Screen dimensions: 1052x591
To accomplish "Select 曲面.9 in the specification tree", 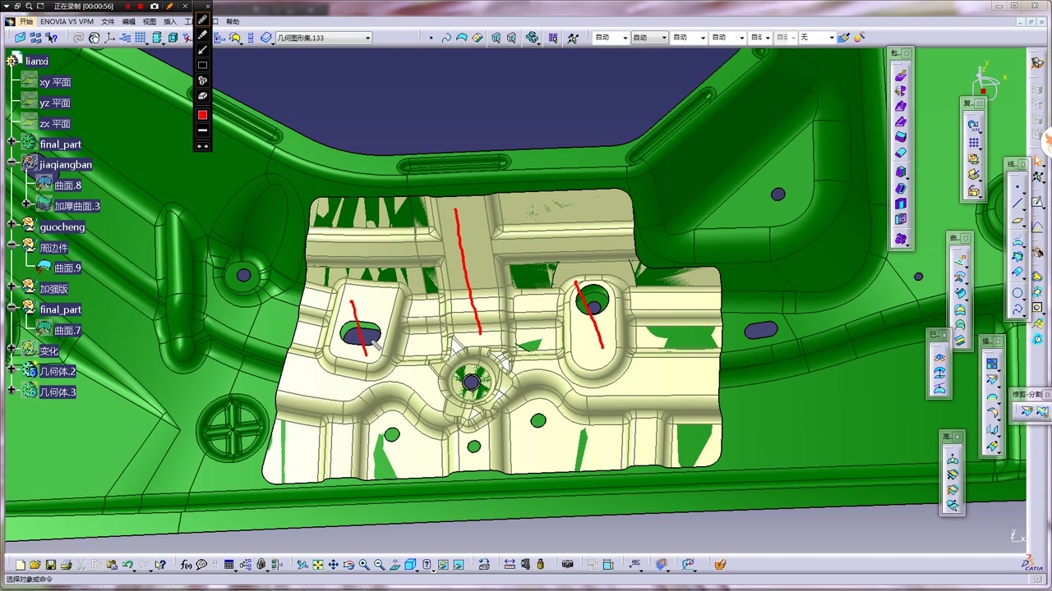I will (x=67, y=268).
